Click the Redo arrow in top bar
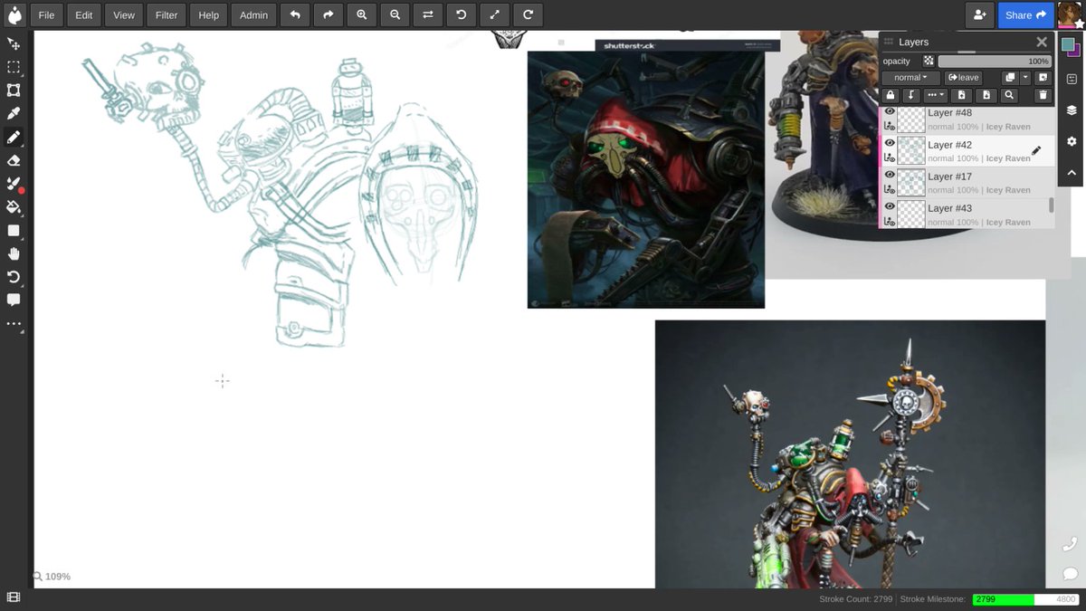The height and width of the screenshot is (611, 1086). [x=329, y=14]
